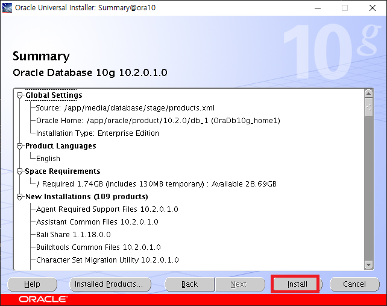Go Back to the previous installer step
The width and height of the screenshot is (387, 306).
(x=189, y=284)
